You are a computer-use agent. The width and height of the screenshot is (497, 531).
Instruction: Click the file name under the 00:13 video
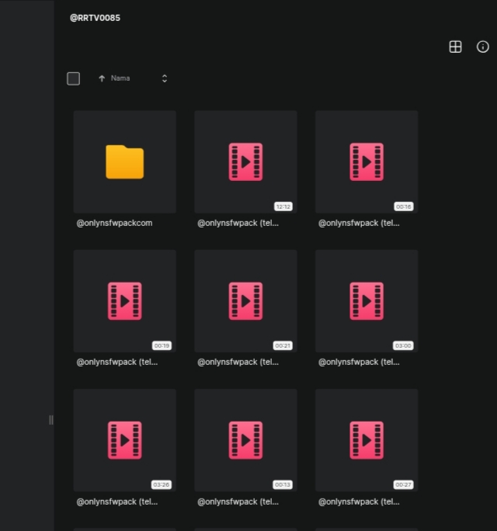[238, 501]
